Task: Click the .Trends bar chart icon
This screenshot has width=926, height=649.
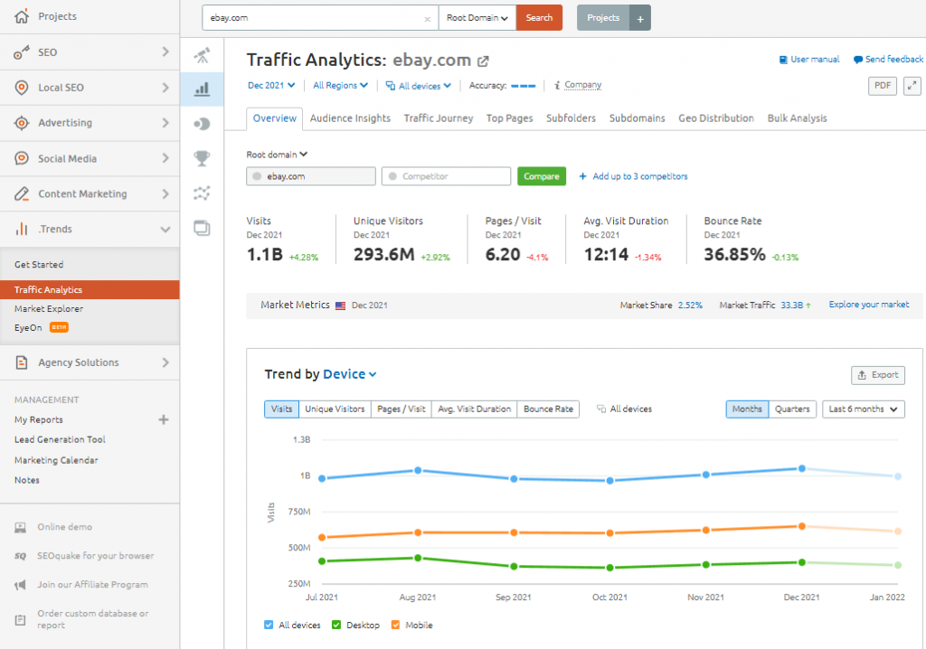Action: (x=22, y=229)
